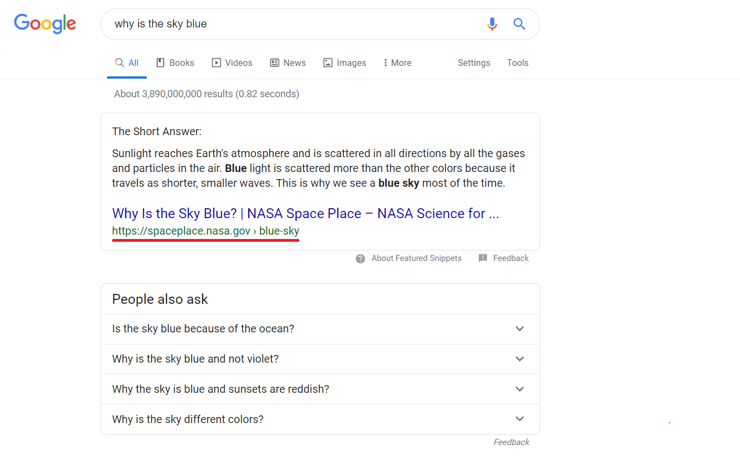The width and height of the screenshot is (740, 456).
Task: Switch to the Videos tab
Action: click(x=232, y=63)
